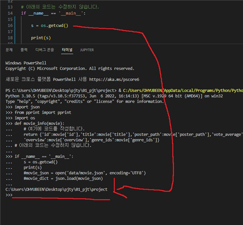Click the '>>> import os' terminal line
Viewport: 243px width, 225px height.
[20, 118]
